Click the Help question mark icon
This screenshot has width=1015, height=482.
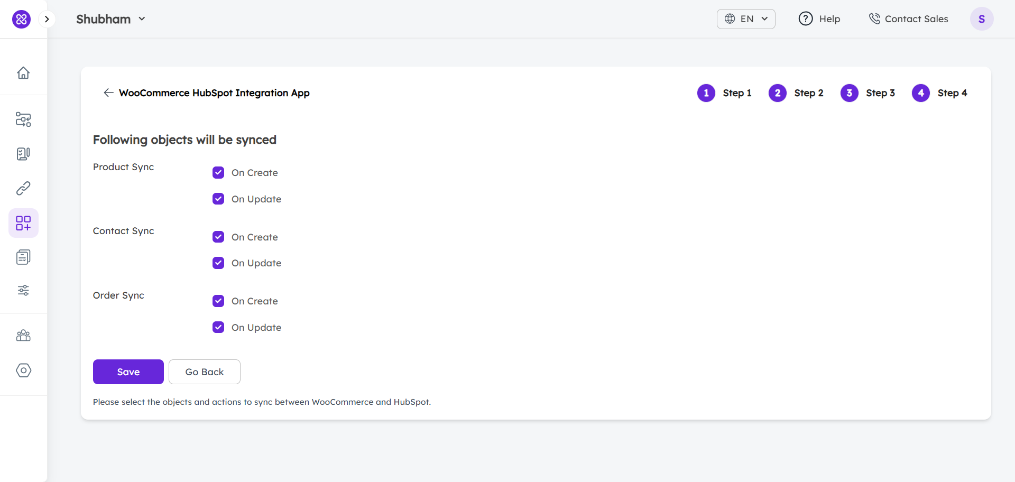(x=806, y=19)
